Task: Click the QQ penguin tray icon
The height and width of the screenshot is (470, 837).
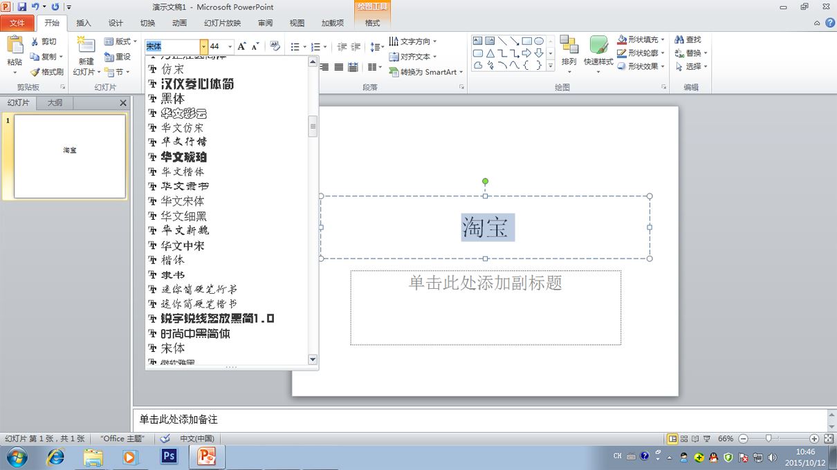Action: tap(713, 457)
